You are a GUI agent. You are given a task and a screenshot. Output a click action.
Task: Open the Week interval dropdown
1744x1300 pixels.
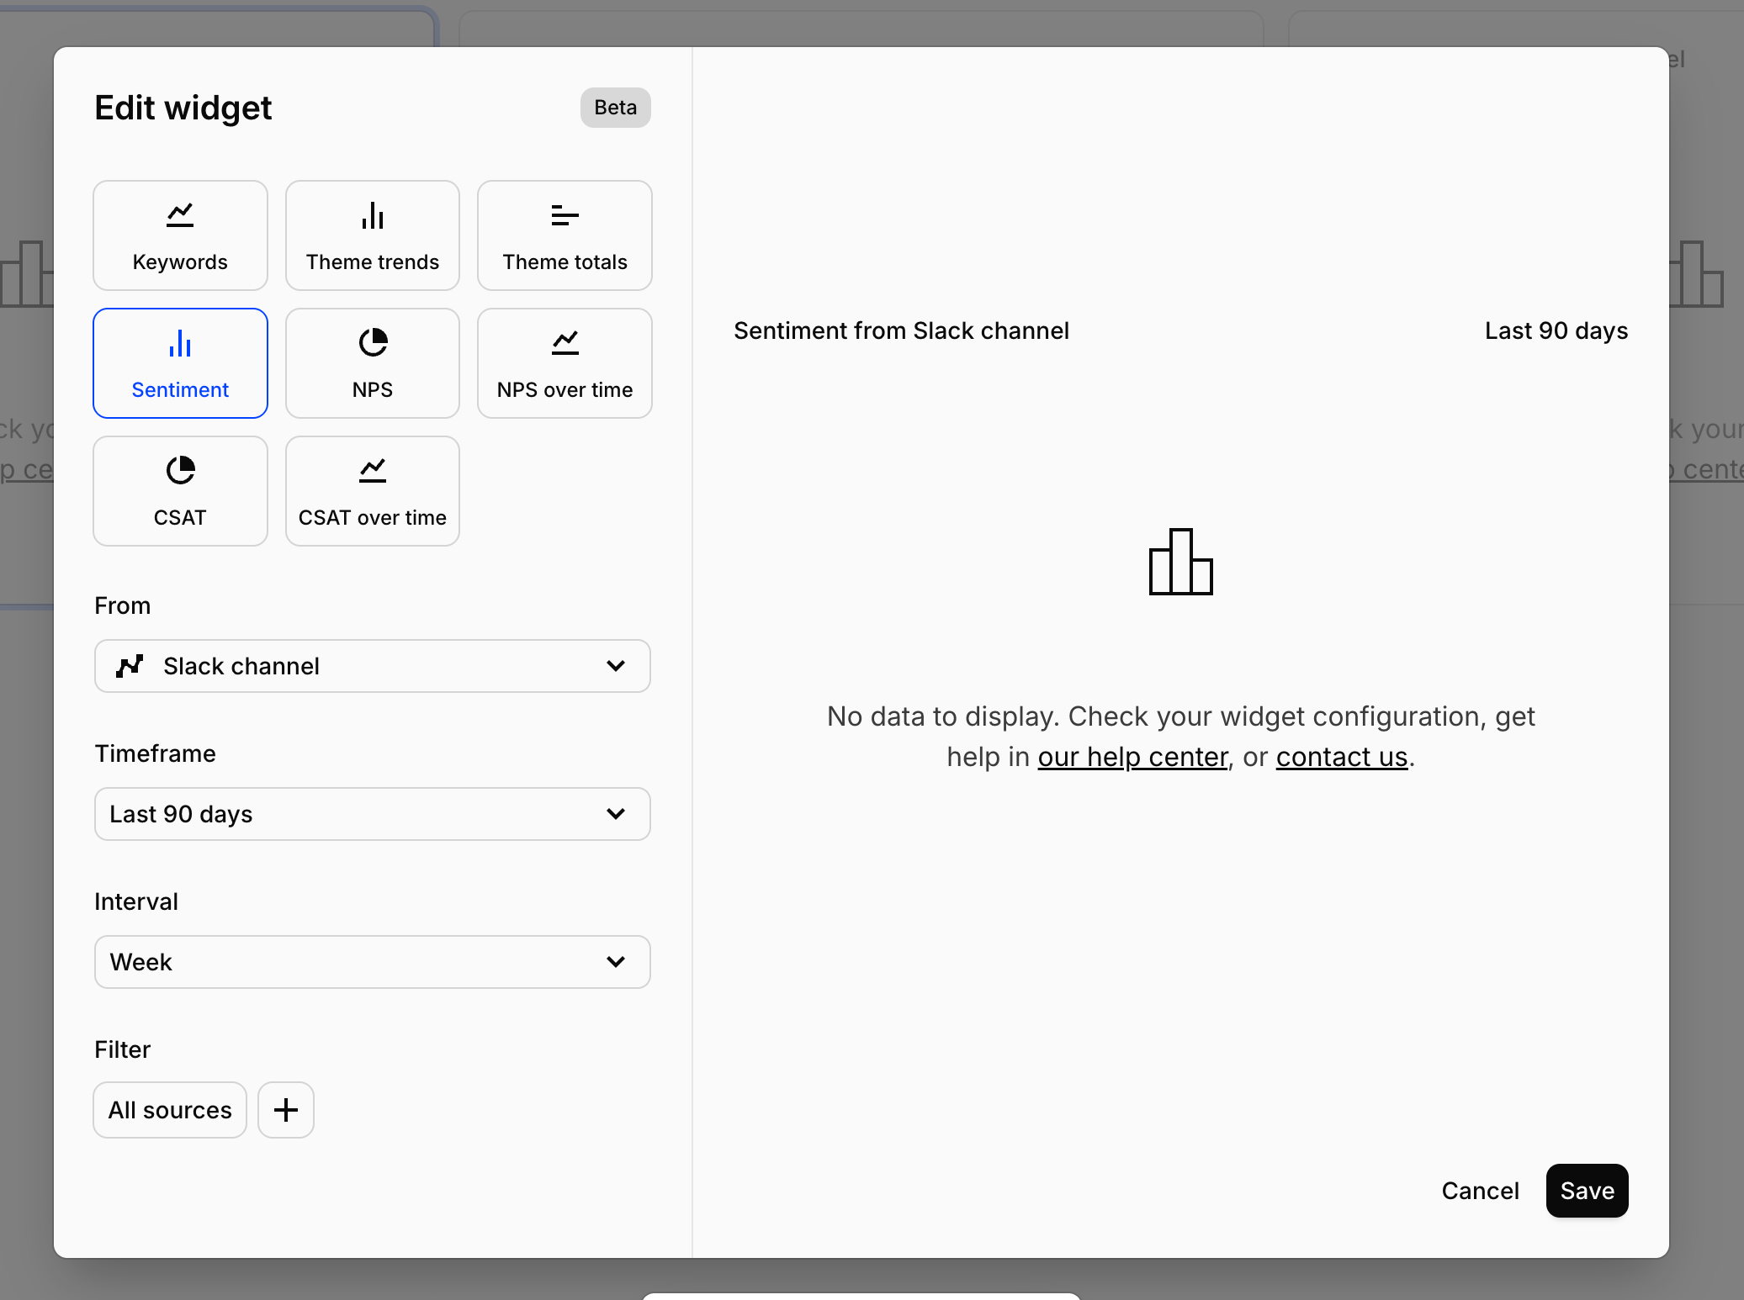(x=372, y=962)
